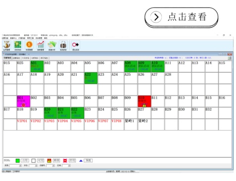Click the small icon at grid top-right
Screen dimensions: 236x181
click(x=230, y=58)
